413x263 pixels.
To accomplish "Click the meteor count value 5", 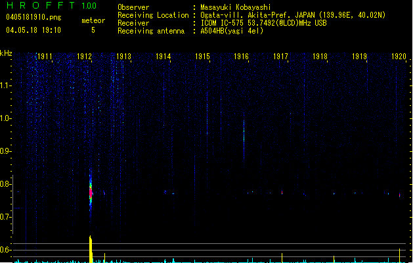I will click(93, 30).
